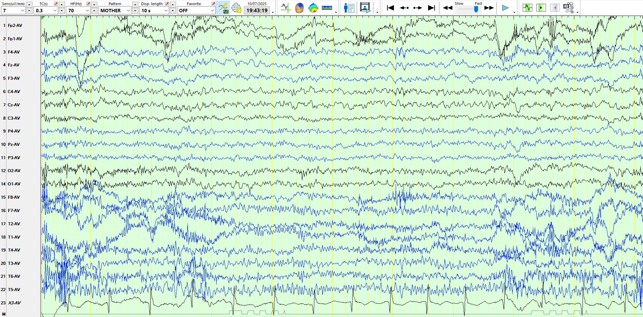Click the gray backward marker icon
Screen dimensions: 643x317
tap(555, 7)
